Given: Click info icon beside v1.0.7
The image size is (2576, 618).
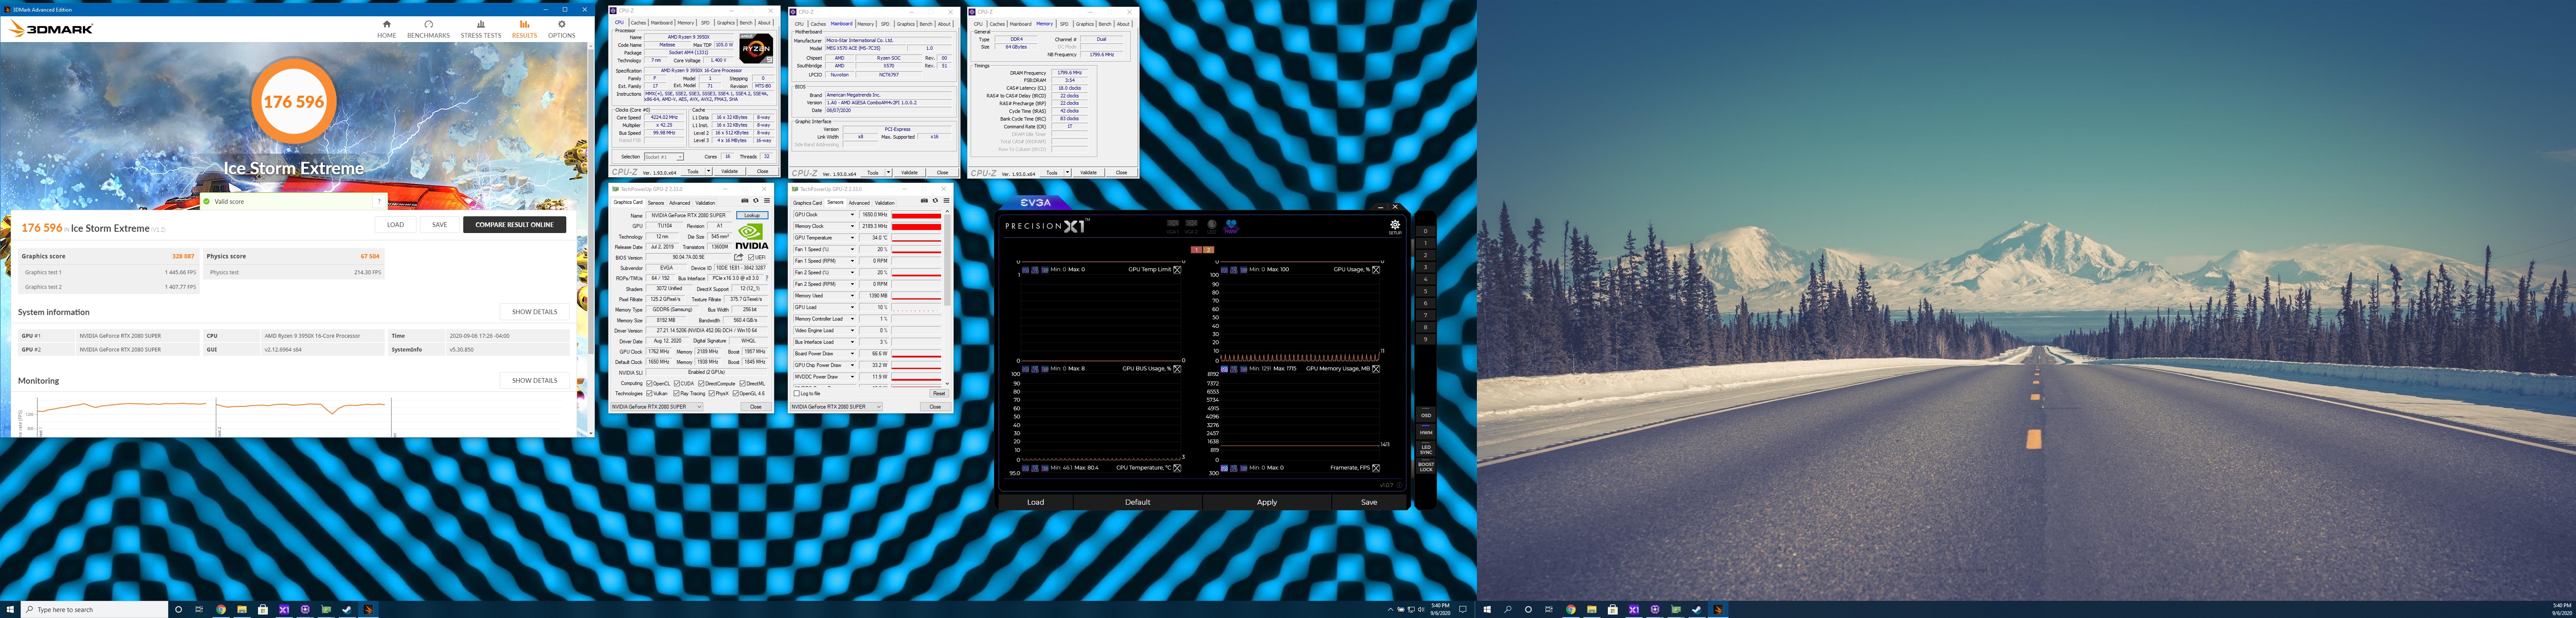Looking at the screenshot, I should [x=1399, y=485].
